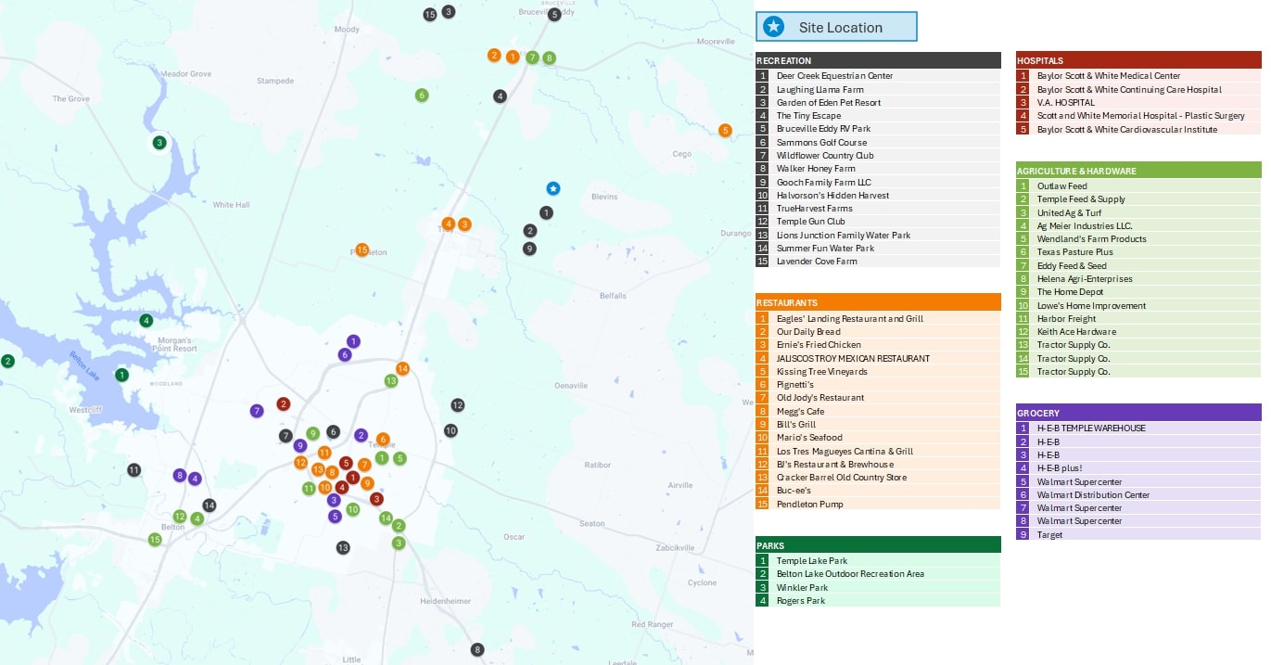Click gray marker 12 for Temple Gun Club
This screenshot has width=1271, height=665.
coord(457,405)
